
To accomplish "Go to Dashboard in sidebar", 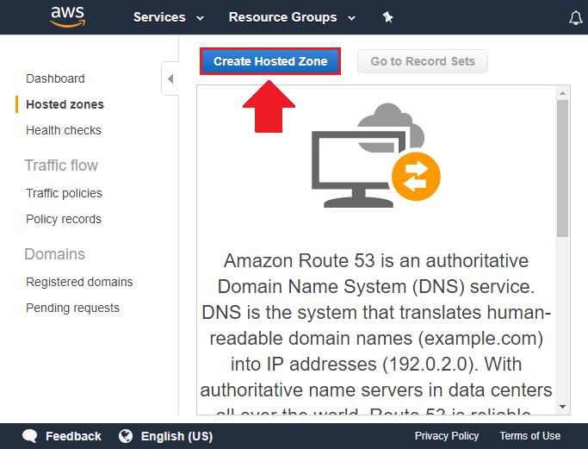I will click(x=55, y=78).
